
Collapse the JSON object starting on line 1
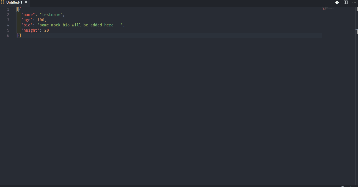tap(13, 9)
